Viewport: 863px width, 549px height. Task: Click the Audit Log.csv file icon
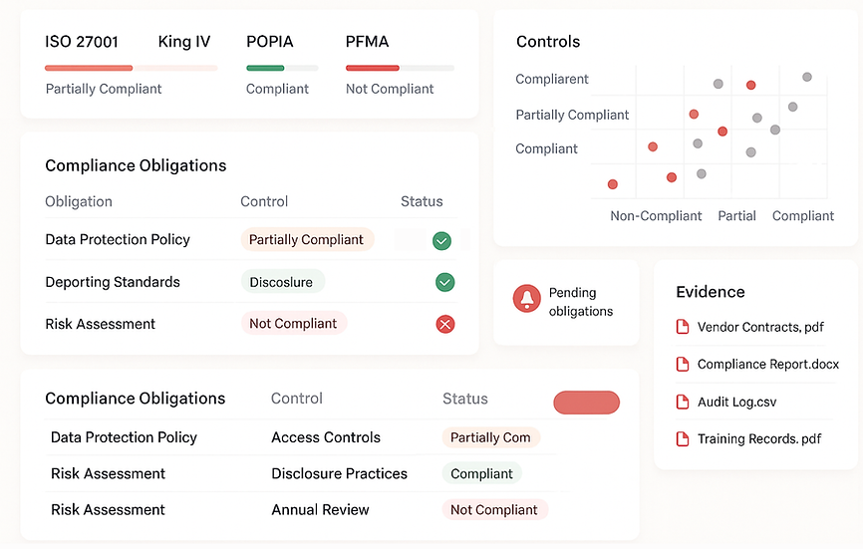[x=683, y=403]
